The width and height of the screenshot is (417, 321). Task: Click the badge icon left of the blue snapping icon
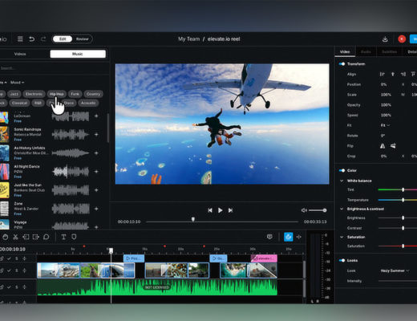click(x=269, y=237)
